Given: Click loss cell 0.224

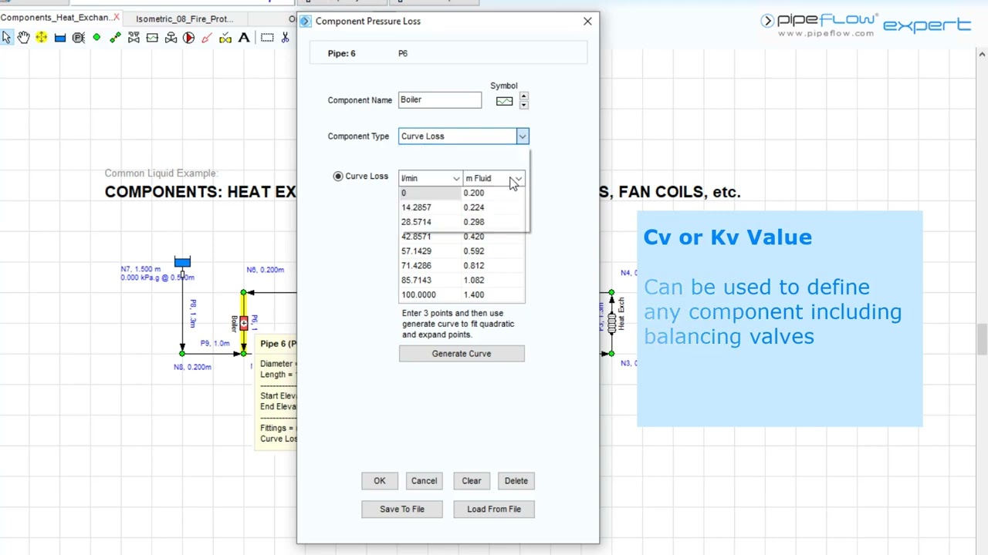Looking at the screenshot, I should [493, 207].
